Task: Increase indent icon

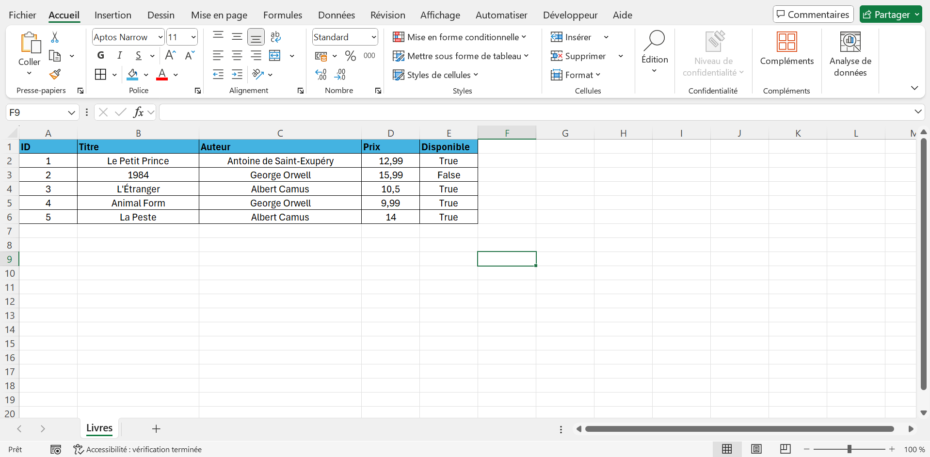Action: 237,75
